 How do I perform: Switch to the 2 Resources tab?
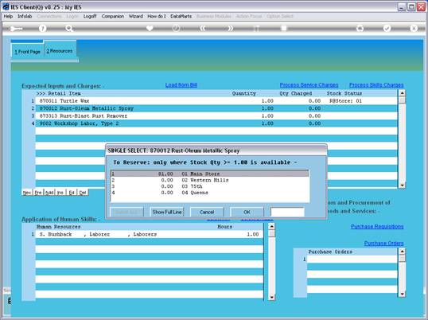(60, 51)
